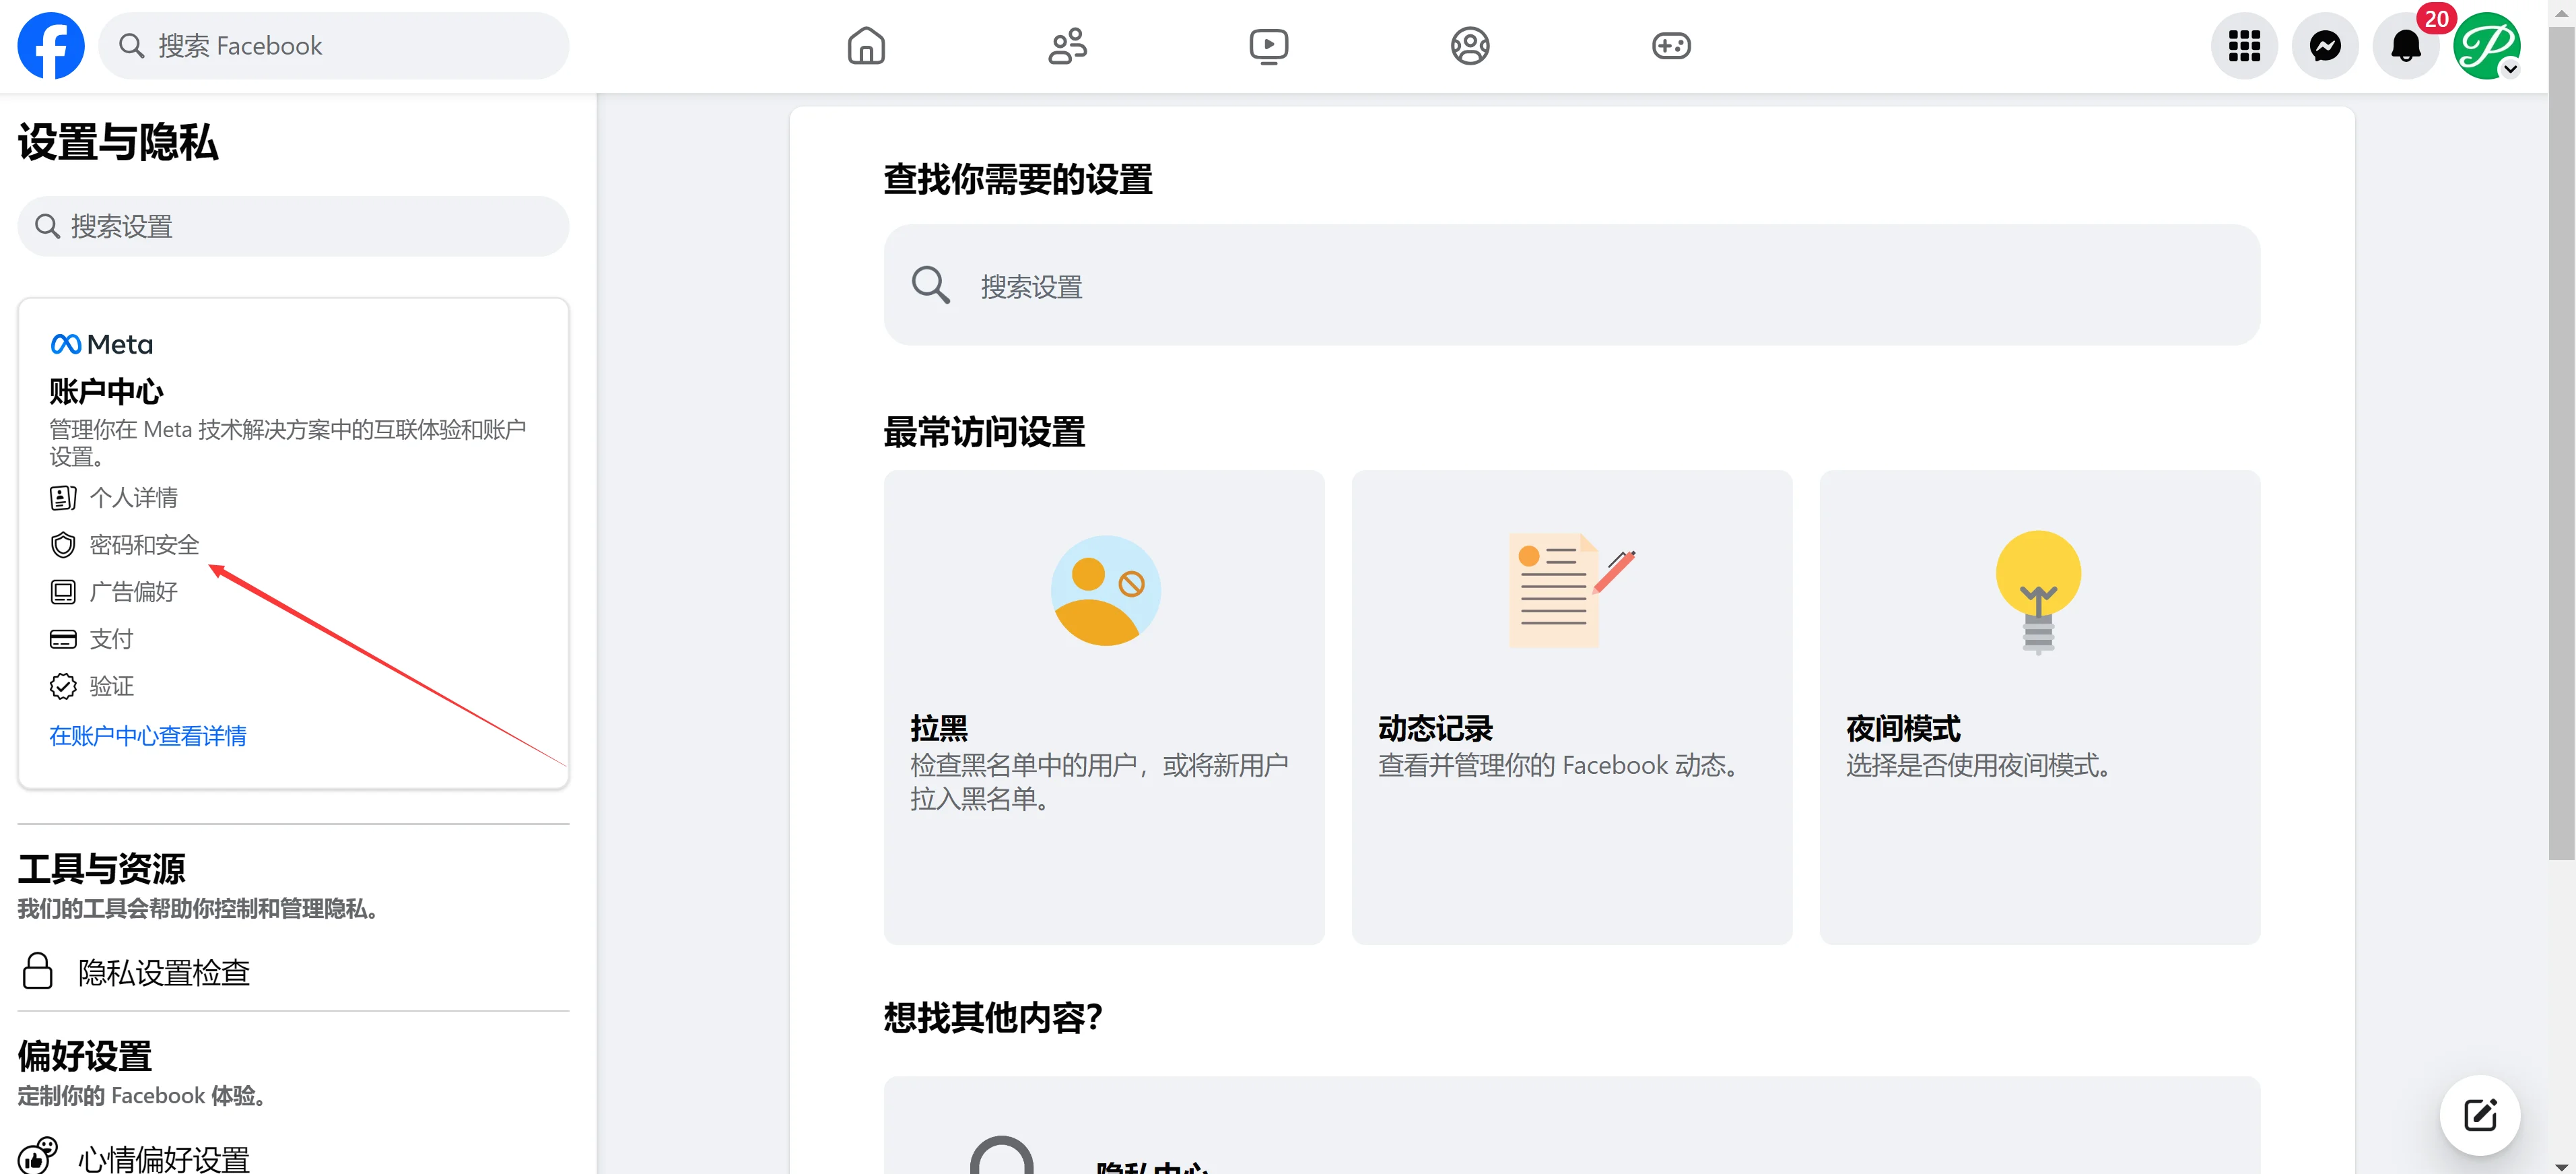Screen dimensions: 2576x1174
Task: Click the document illustration in 动态记录
Action: point(1571,590)
